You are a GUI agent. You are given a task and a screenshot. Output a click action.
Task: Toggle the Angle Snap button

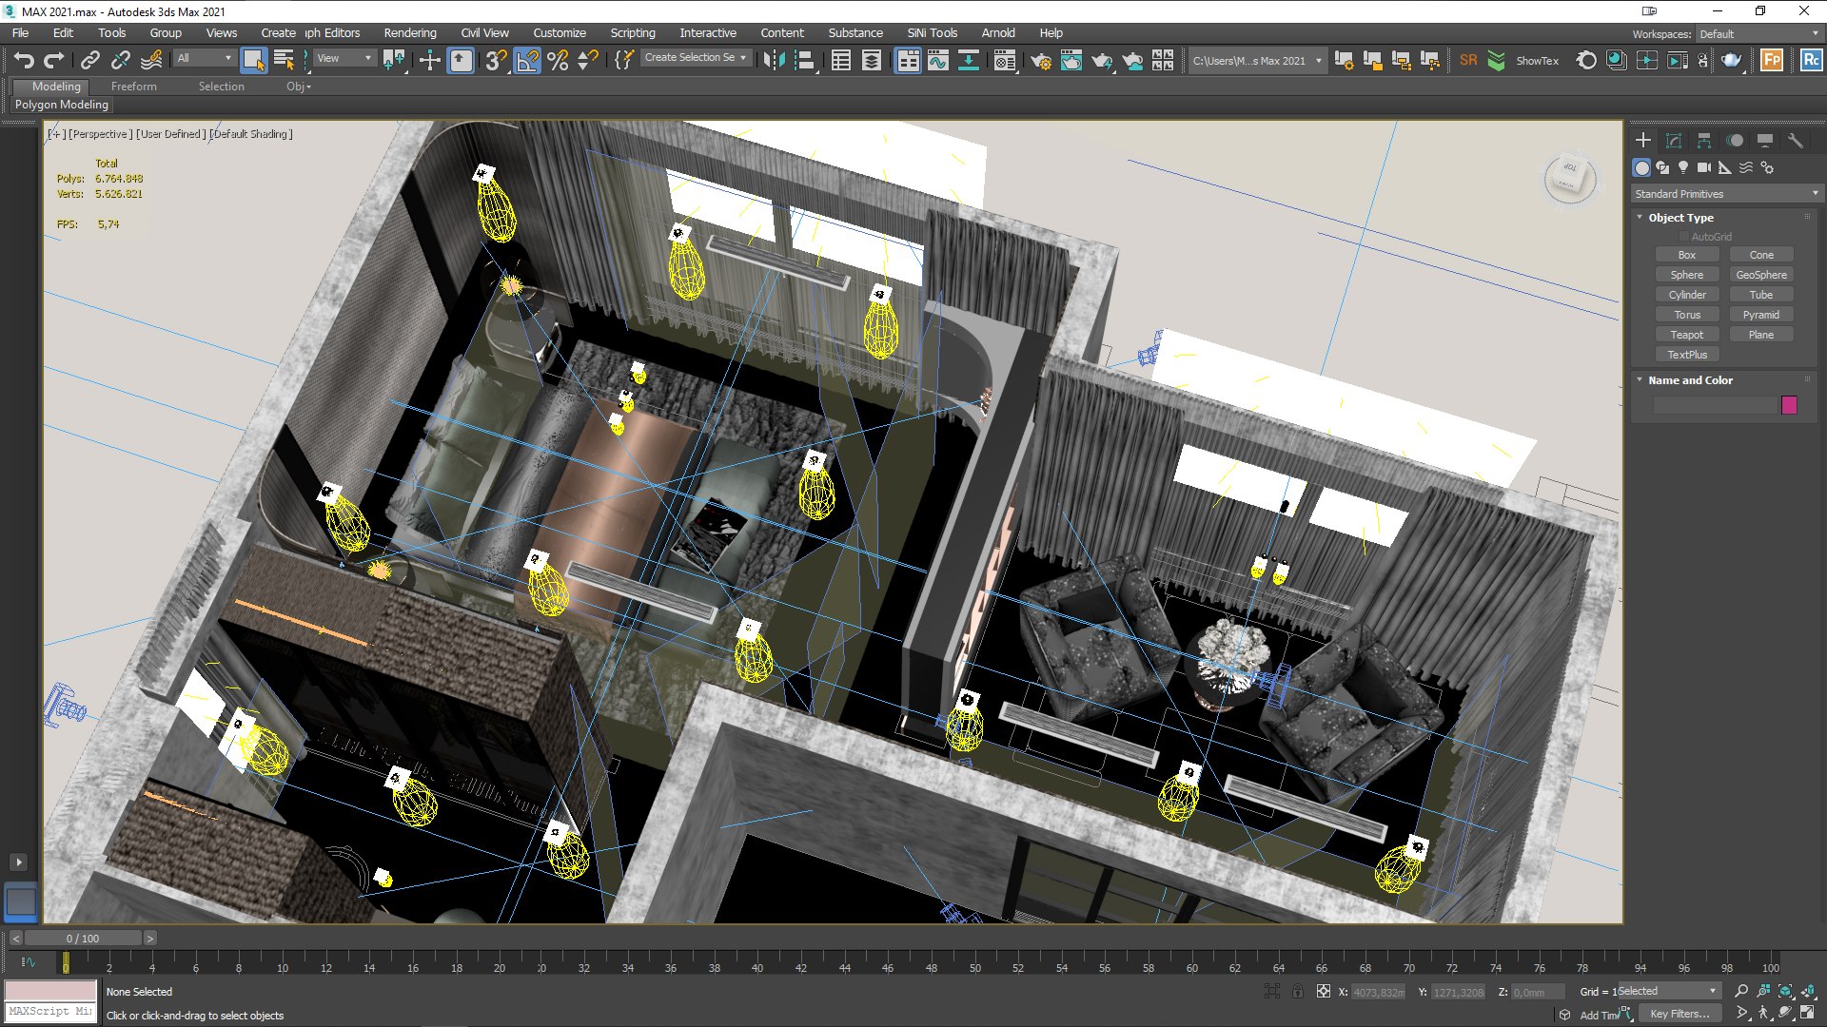[527, 61]
